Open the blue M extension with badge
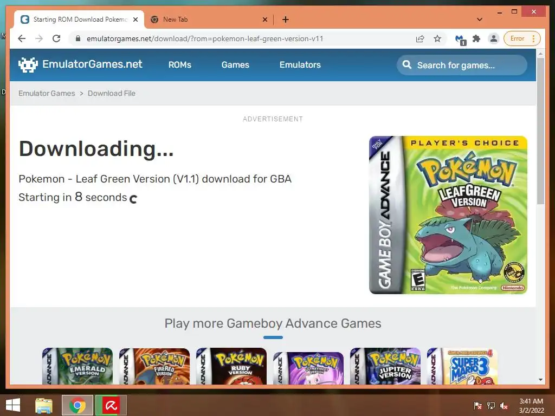Viewport: 555px width, 416px height. point(460,39)
